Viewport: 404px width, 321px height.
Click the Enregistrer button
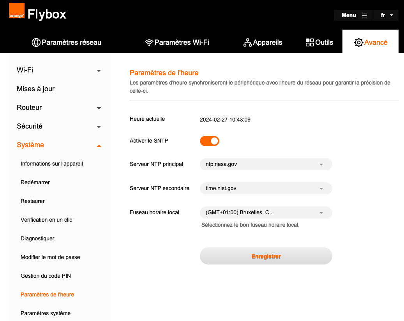(266, 256)
